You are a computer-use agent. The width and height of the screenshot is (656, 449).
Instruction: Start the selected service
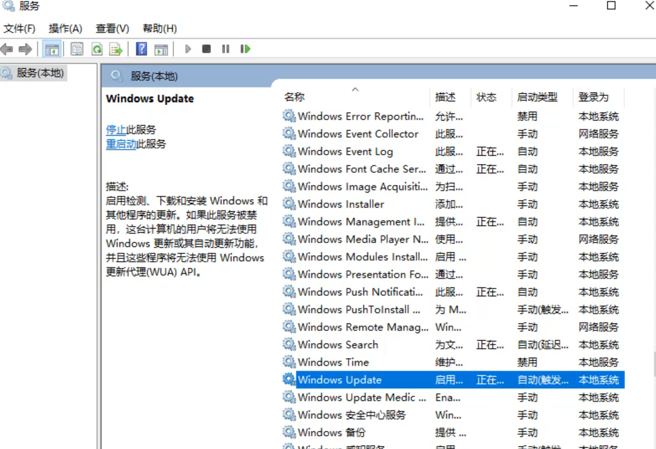pyautogui.click(x=188, y=49)
